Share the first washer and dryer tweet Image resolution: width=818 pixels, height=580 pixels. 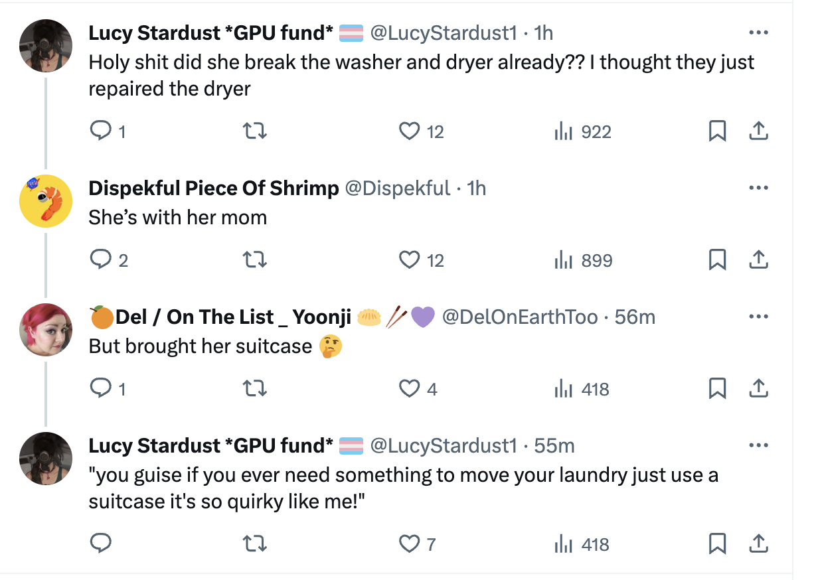[758, 131]
